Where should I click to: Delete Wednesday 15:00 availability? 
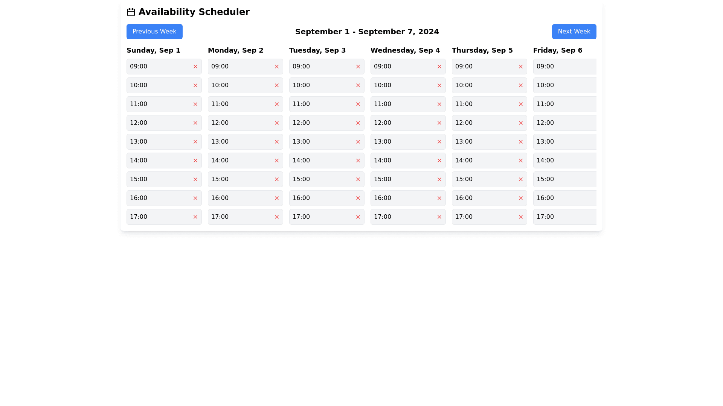point(439,179)
